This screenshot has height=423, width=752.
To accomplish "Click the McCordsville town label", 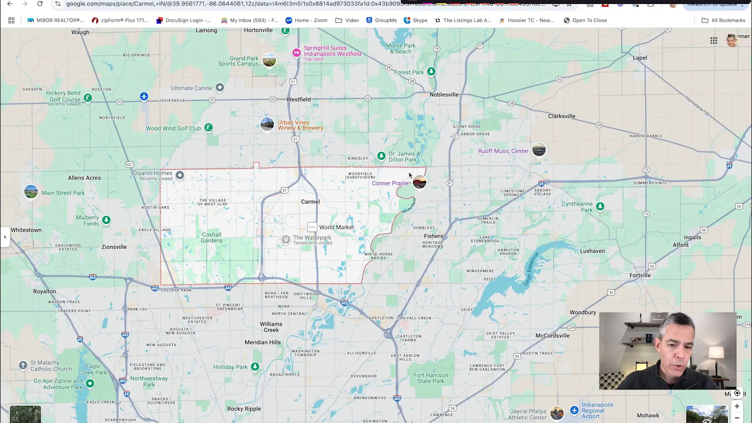I will click(553, 336).
